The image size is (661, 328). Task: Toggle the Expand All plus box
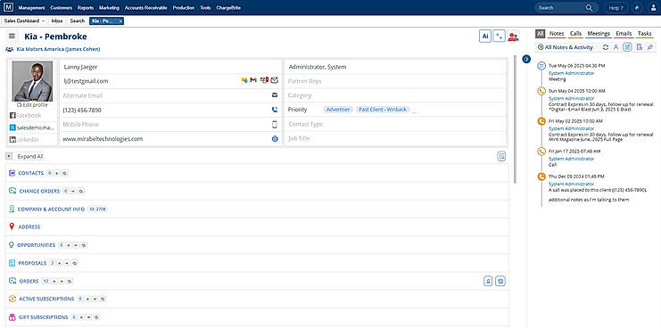[9, 156]
